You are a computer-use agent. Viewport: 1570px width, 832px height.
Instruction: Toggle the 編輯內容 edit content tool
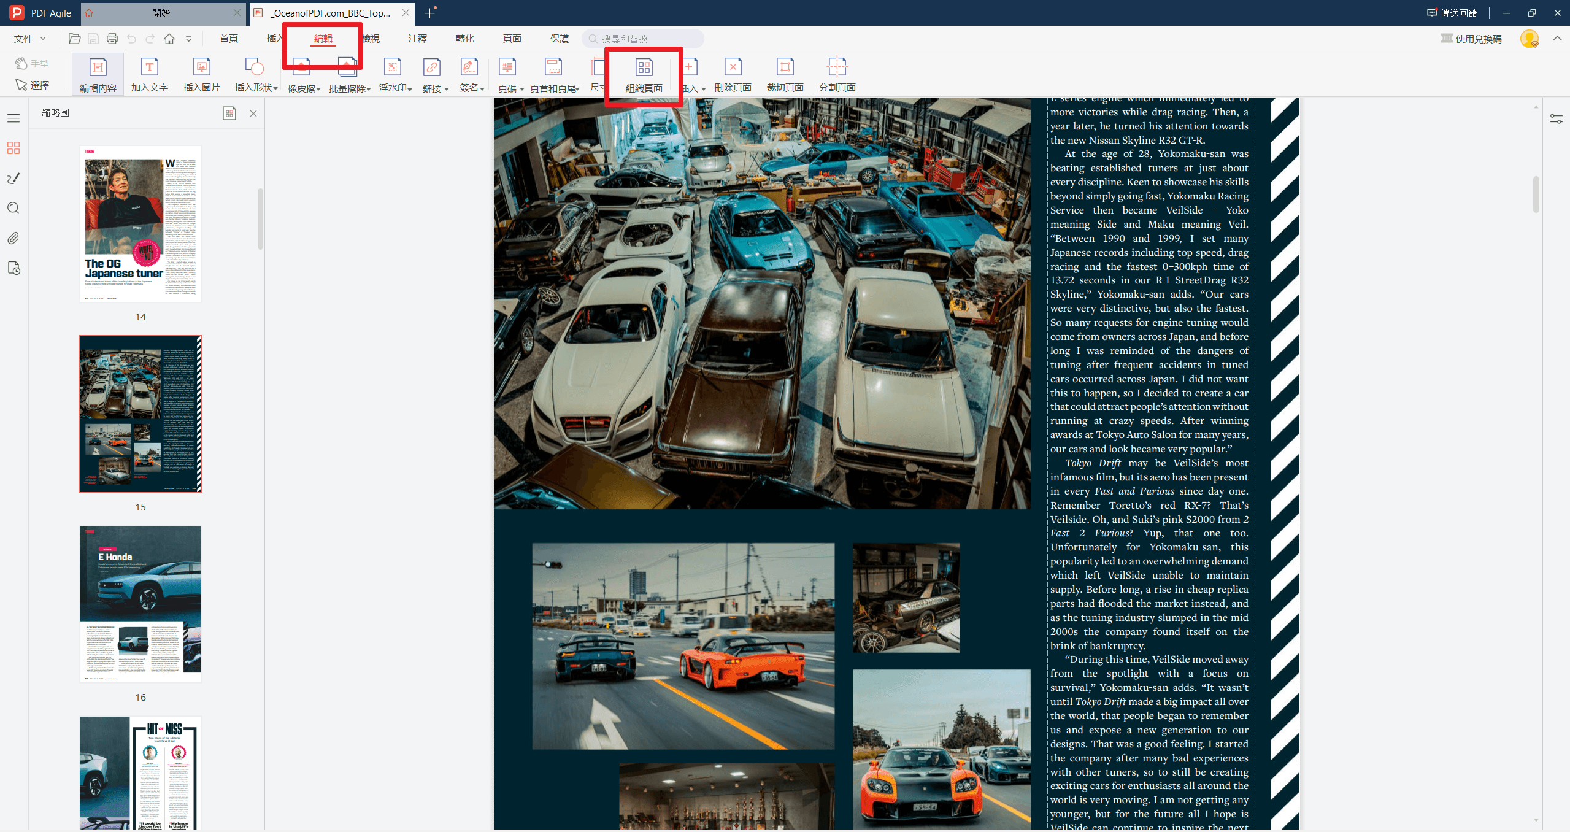point(98,74)
